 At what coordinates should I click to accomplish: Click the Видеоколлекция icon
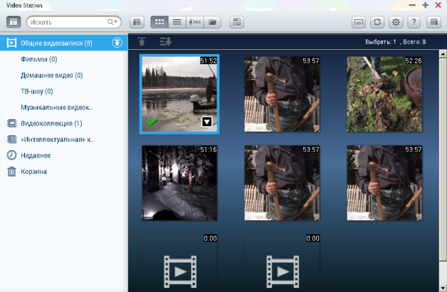[11, 123]
